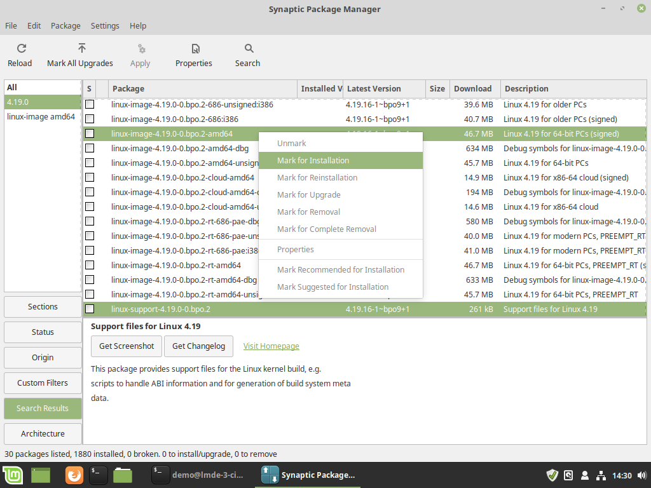Select Mark for Complete Removal
The height and width of the screenshot is (488, 651).
[341, 229]
